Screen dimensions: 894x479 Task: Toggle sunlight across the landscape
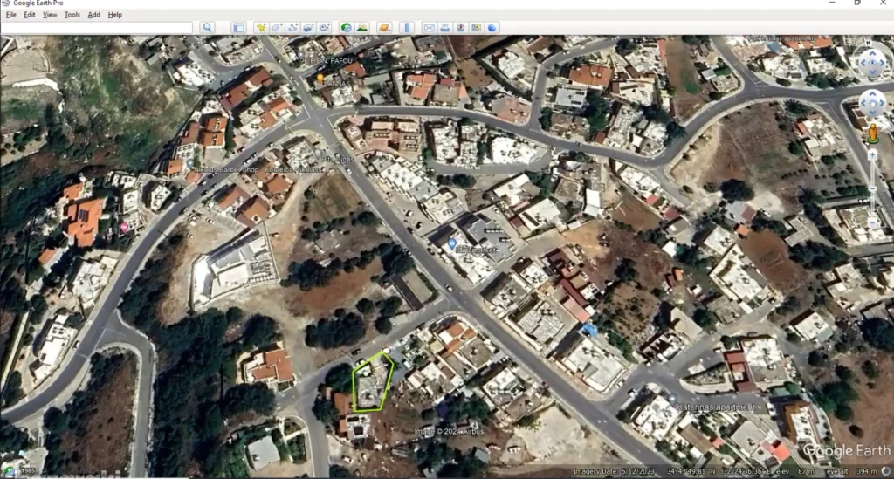point(362,28)
